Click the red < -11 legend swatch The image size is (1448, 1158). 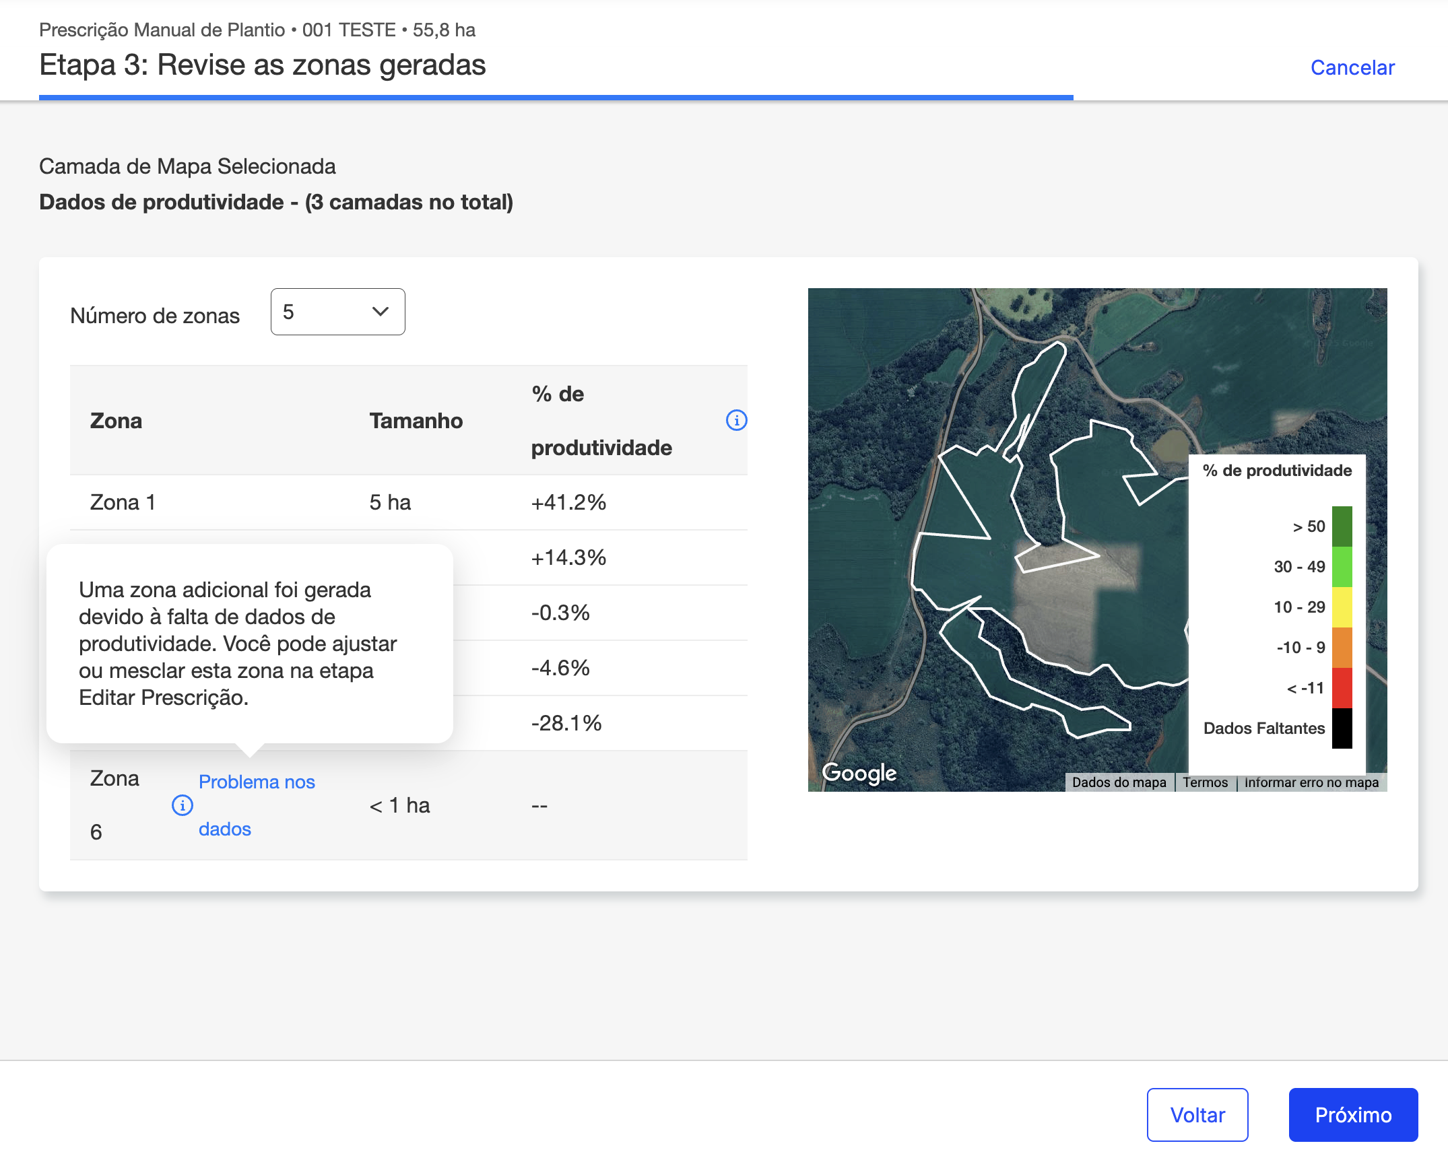(1342, 687)
